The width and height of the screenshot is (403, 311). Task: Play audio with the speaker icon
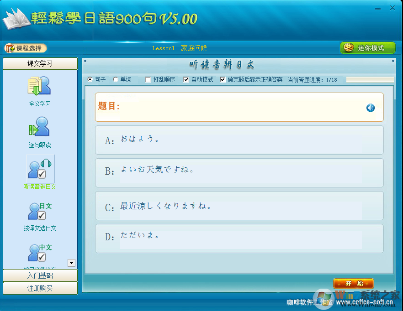coord(370,108)
